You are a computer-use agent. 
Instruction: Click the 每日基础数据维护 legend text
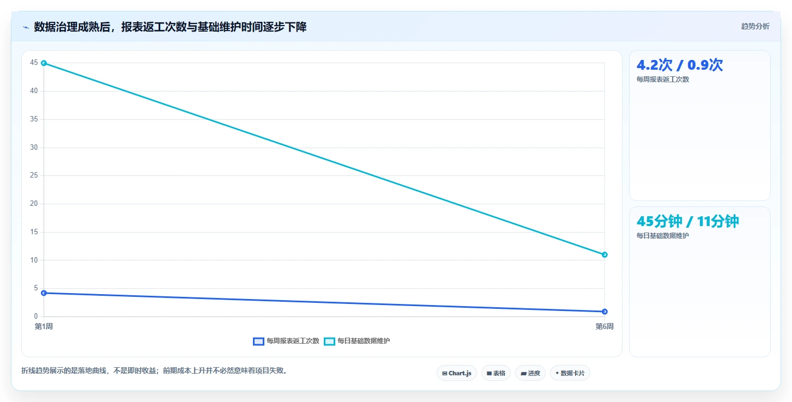(x=364, y=341)
